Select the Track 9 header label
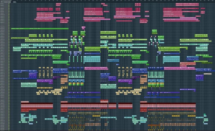 click(2, 13)
